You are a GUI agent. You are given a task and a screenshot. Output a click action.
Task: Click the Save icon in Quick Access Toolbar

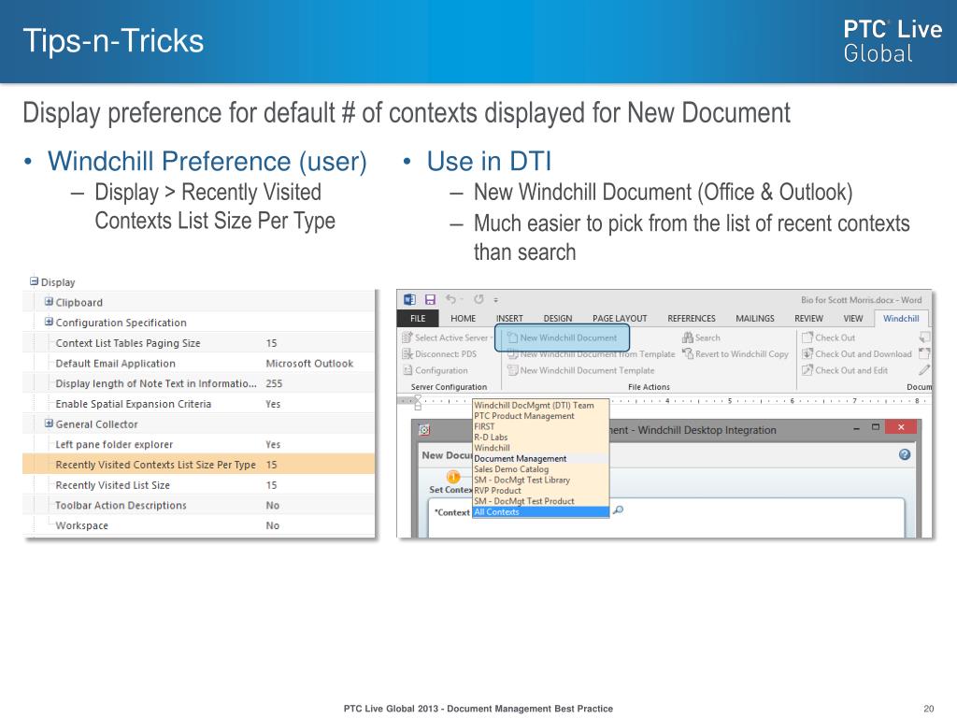click(430, 299)
